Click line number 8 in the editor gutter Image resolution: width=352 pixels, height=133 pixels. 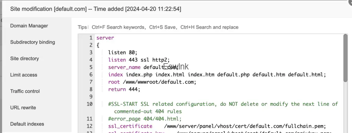[91, 89]
